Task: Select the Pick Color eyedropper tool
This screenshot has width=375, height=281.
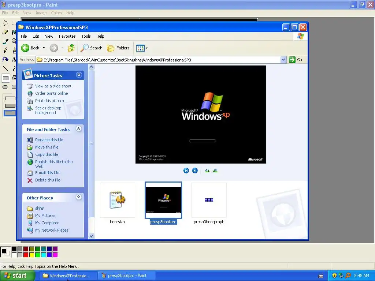Action: coord(5,41)
